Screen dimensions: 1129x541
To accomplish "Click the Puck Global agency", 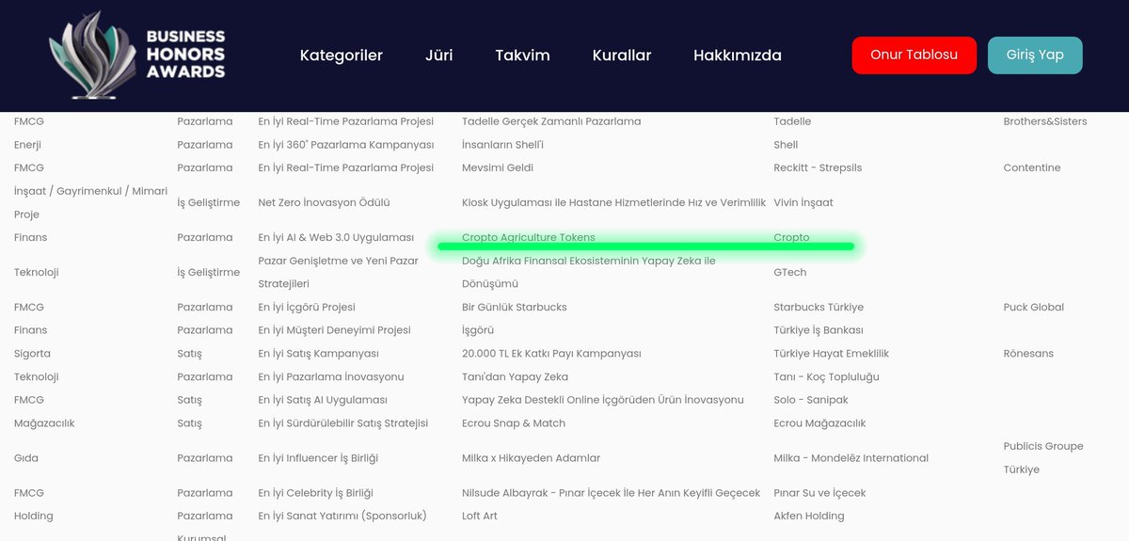I will tap(1034, 307).
